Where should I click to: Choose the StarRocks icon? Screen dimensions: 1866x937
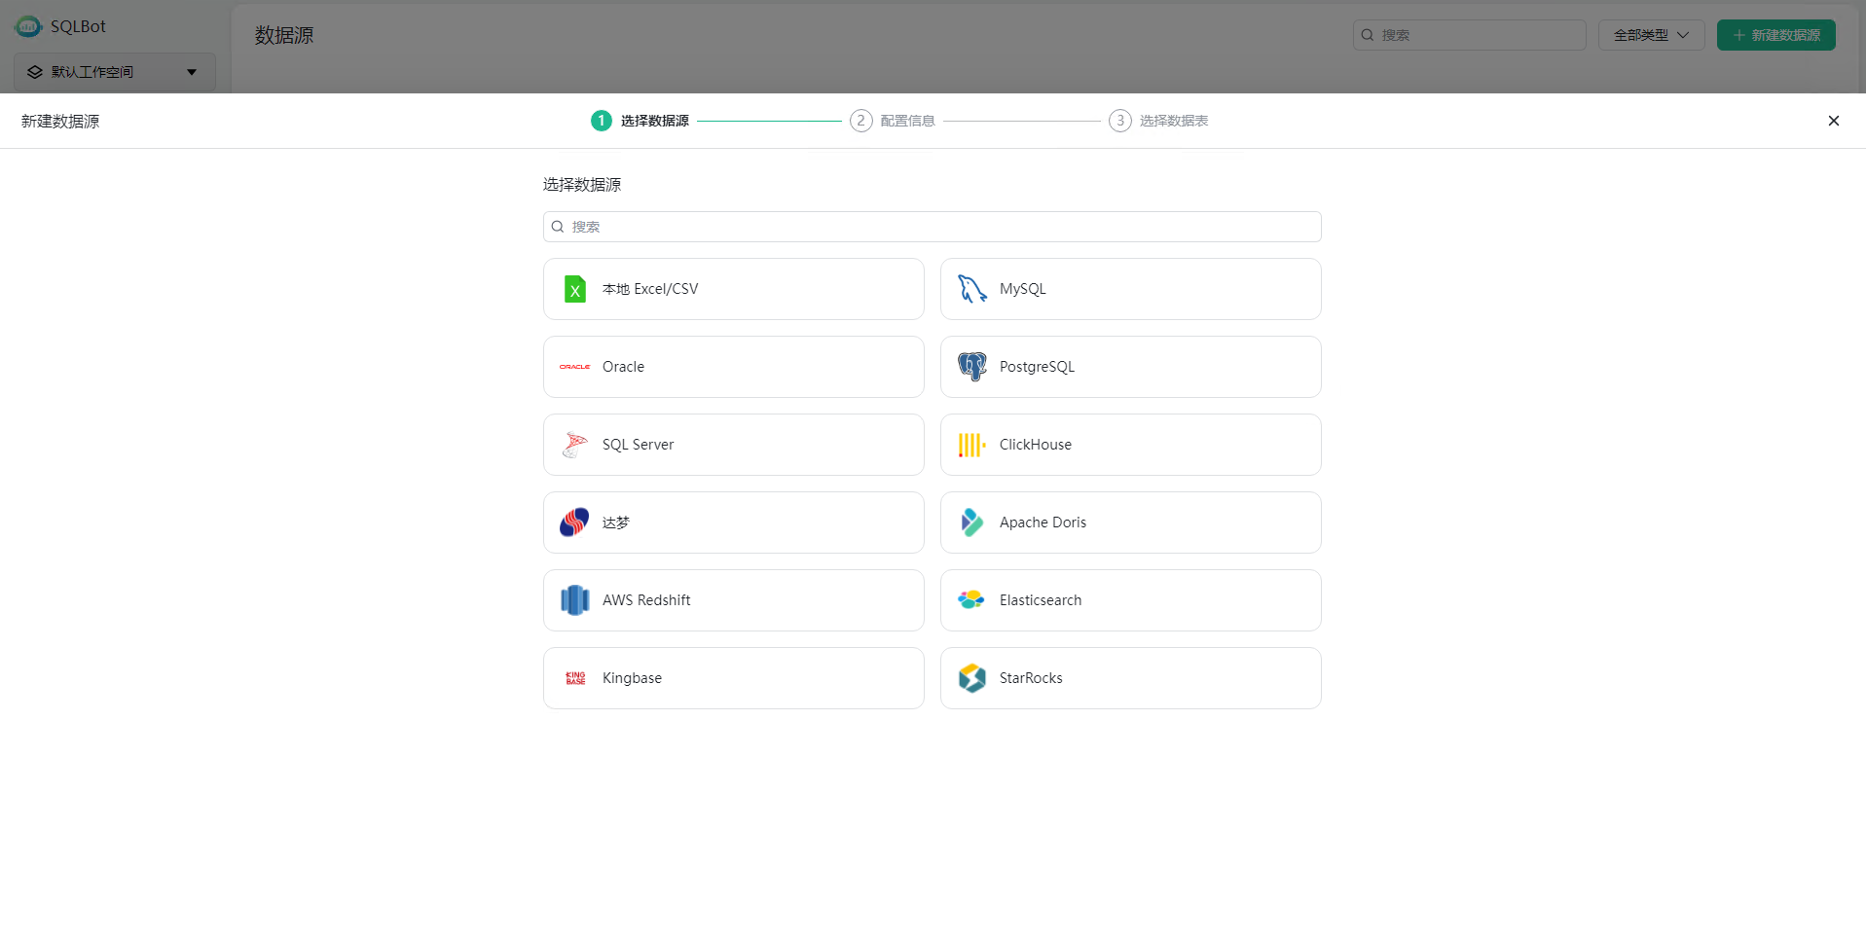click(x=971, y=678)
